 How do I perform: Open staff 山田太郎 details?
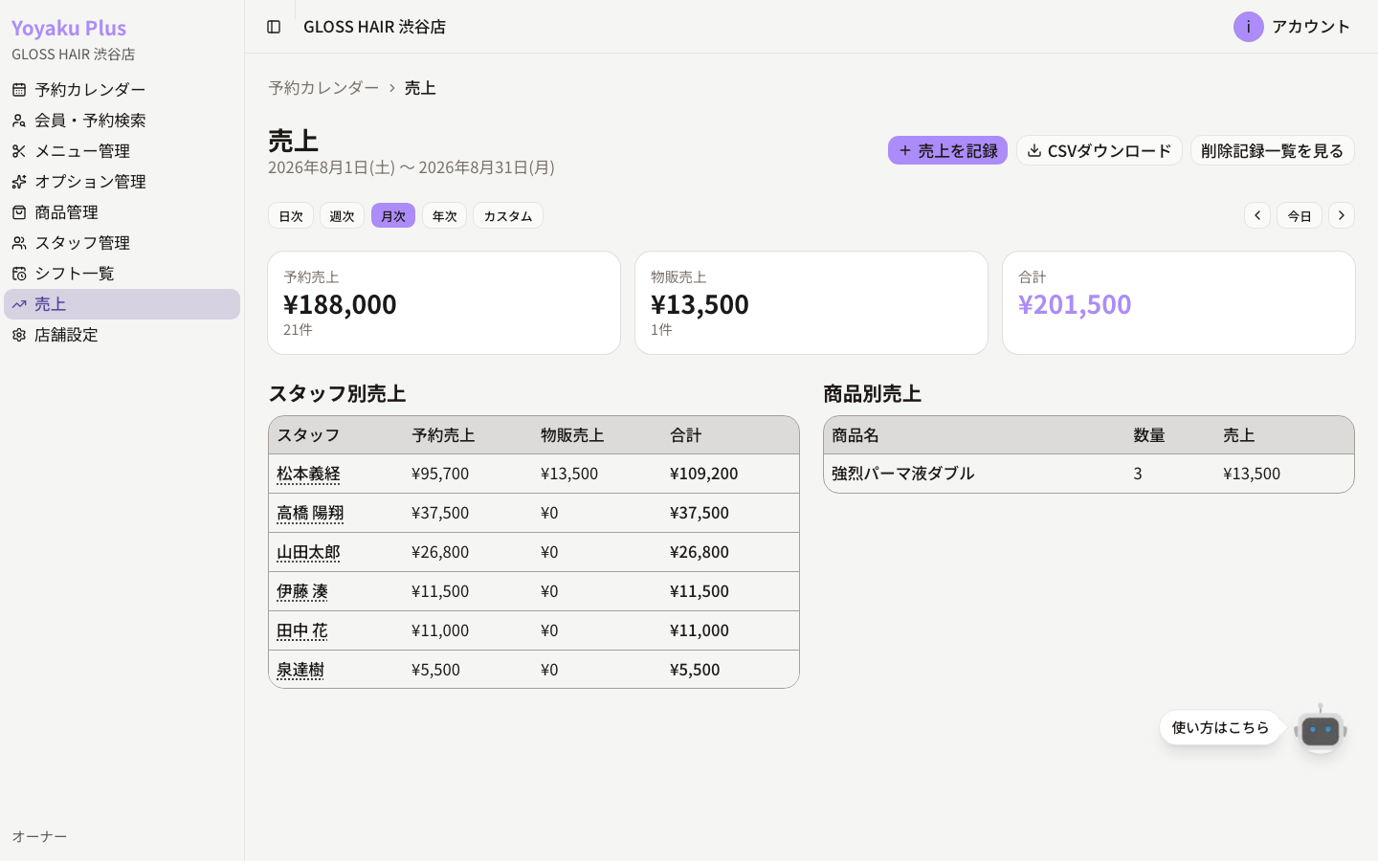308,552
